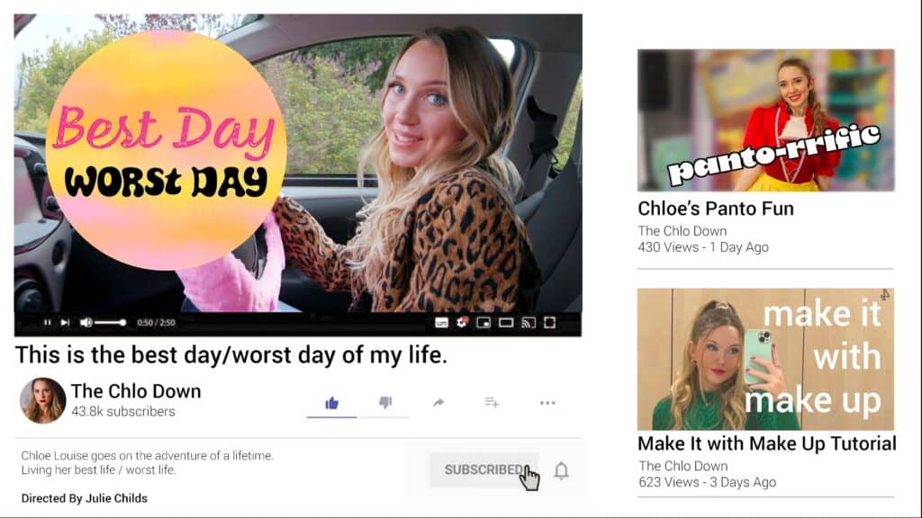Skip to the next video
Screen dimensions: 922x518
click(x=65, y=323)
